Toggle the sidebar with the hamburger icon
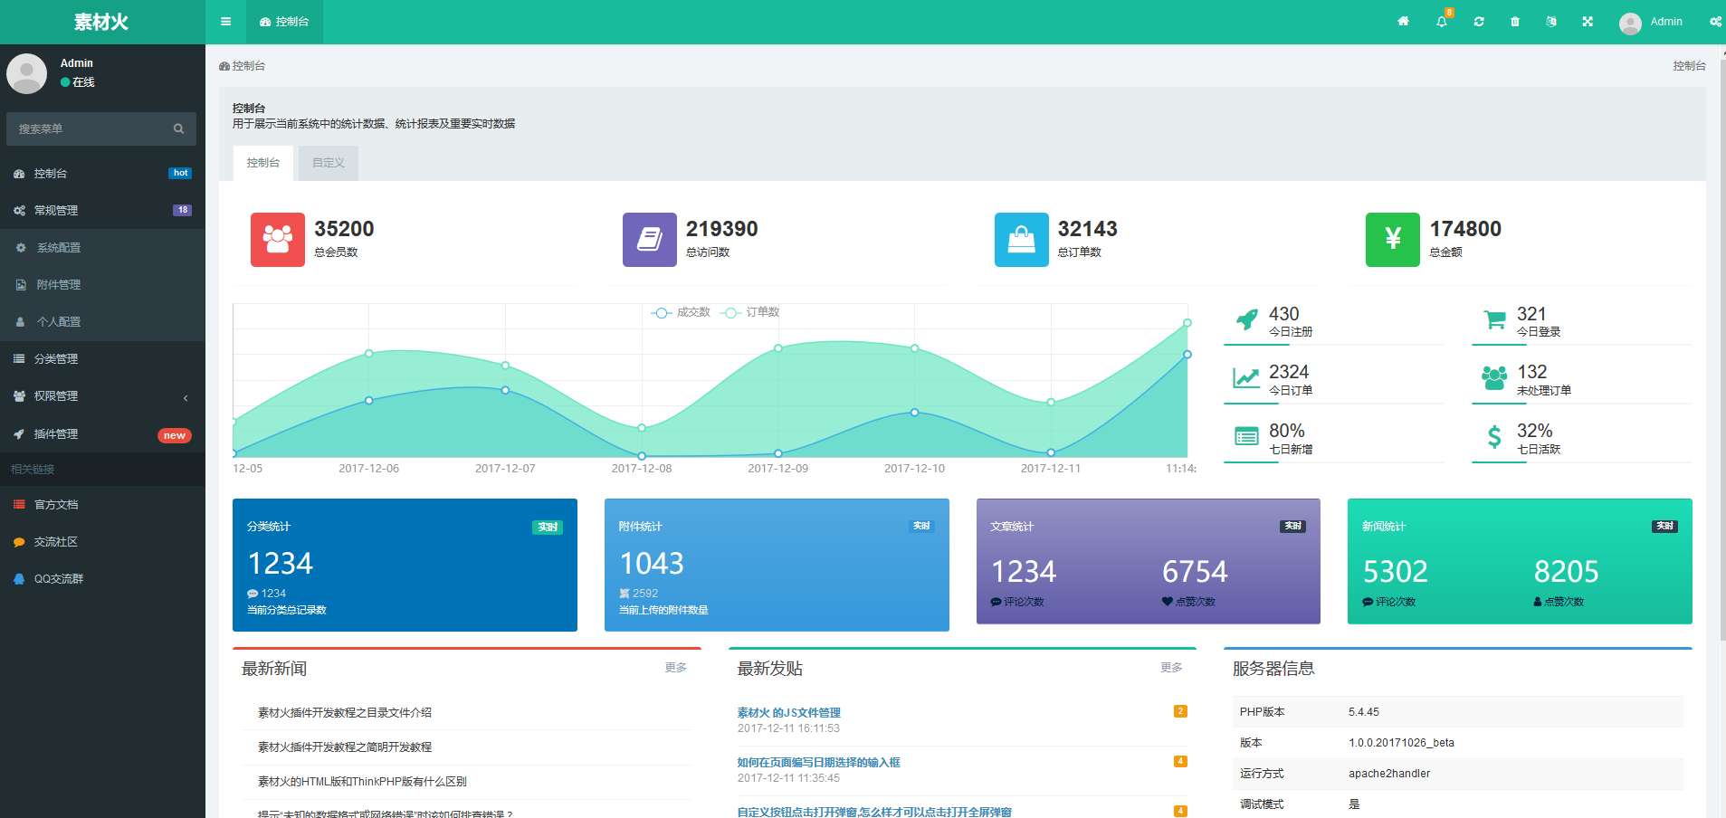Viewport: 1726px width, 818px height. coord(225,22)
